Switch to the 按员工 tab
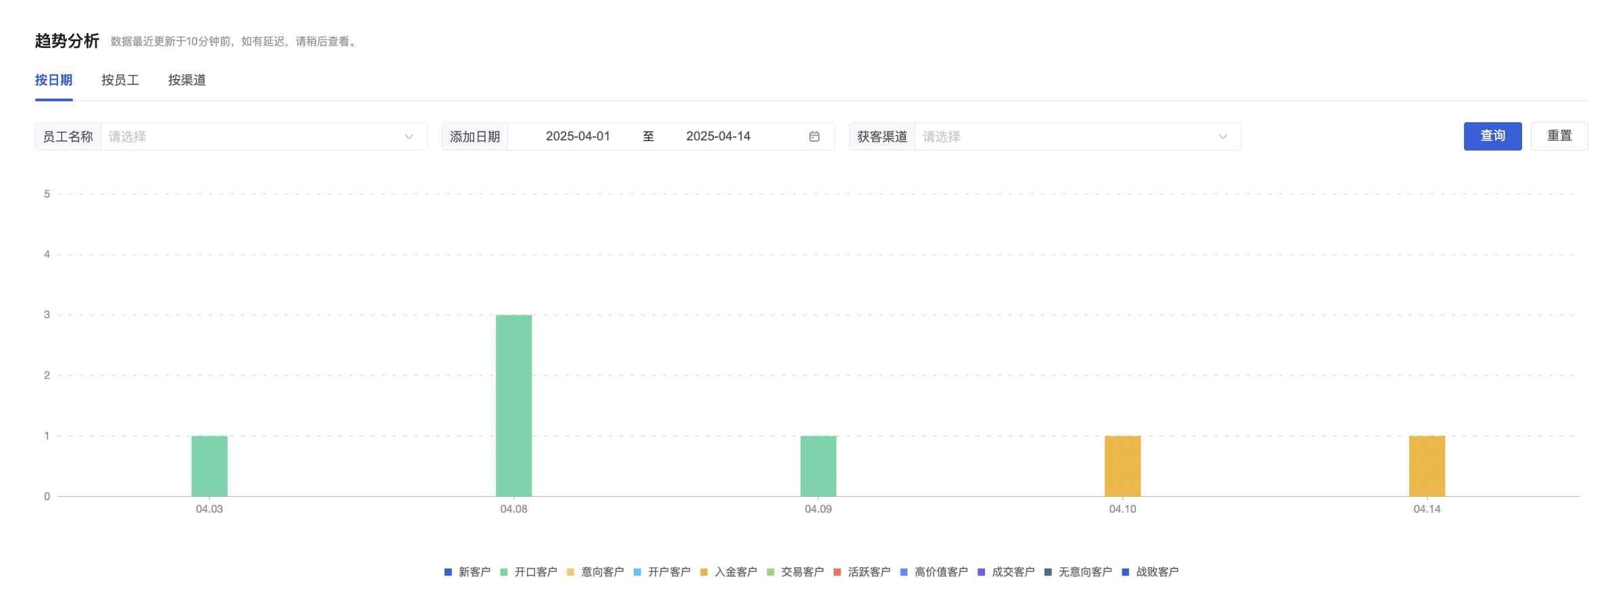The image size is (1616, 609). coord(120,80)
